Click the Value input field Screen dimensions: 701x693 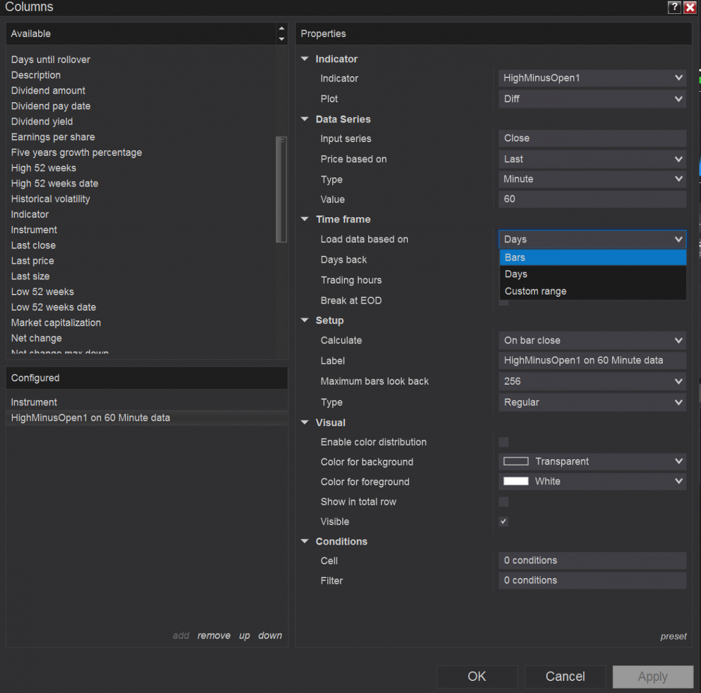(x=592, y=199)
